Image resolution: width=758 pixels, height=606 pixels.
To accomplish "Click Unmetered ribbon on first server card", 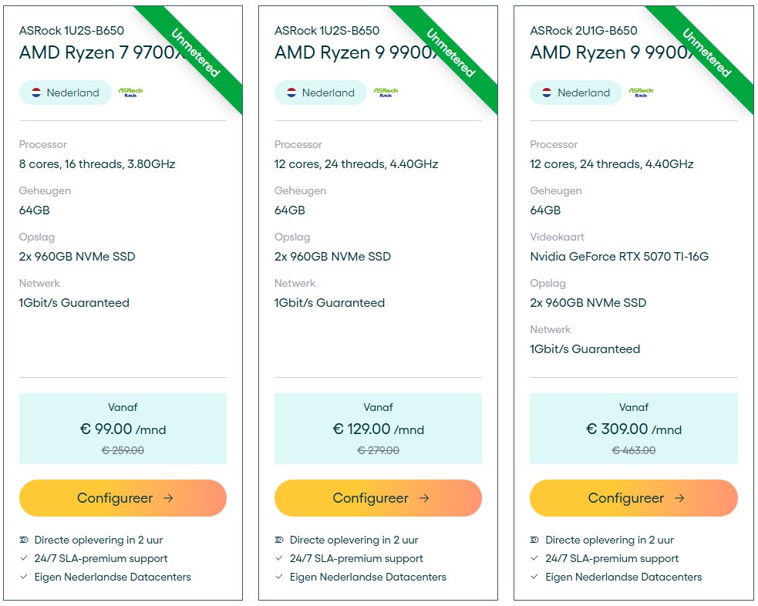I will [x=196, y=52].
